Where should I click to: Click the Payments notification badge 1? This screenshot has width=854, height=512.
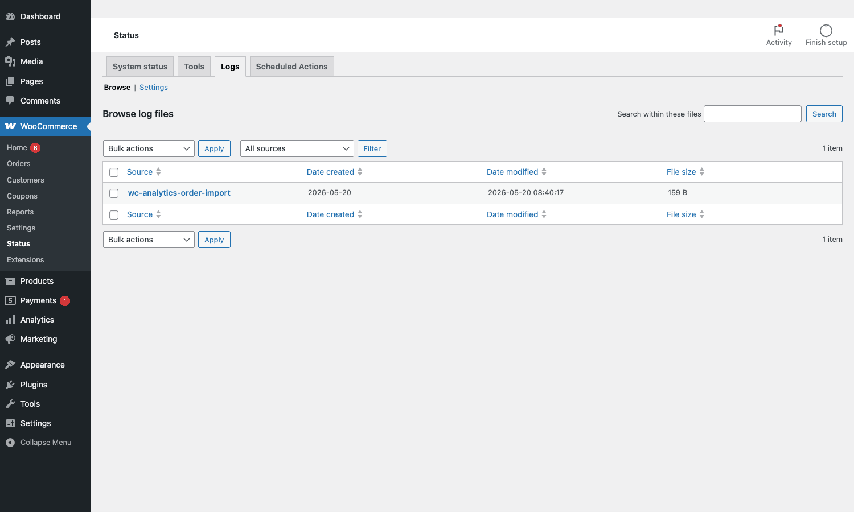click(x=65, y=301)
